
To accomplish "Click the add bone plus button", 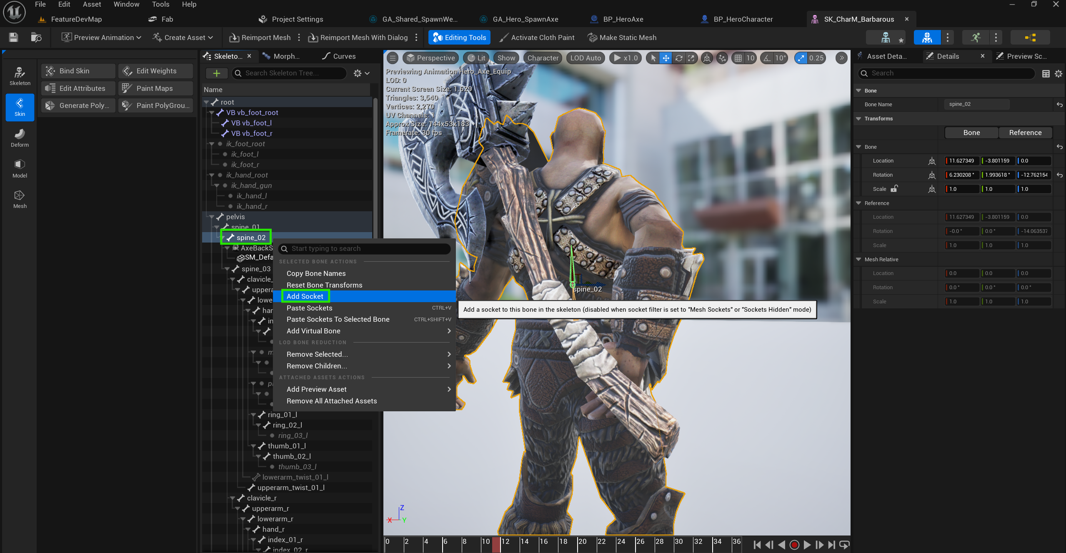I will [x=216, y=73].
